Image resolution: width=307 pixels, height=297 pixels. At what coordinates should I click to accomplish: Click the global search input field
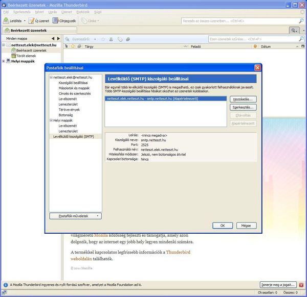238,21
